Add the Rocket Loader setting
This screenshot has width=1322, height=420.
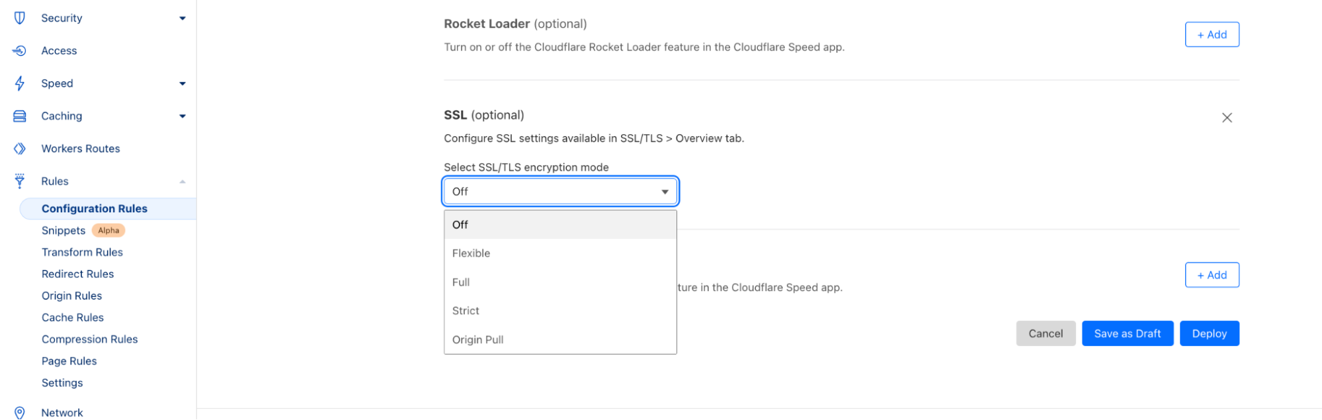pyautogui.click(x=1212, y=34)
